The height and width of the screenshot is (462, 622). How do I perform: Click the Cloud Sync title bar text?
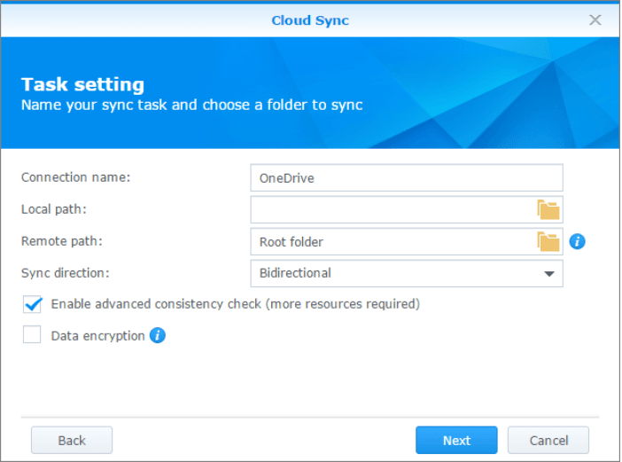(310, 20)
